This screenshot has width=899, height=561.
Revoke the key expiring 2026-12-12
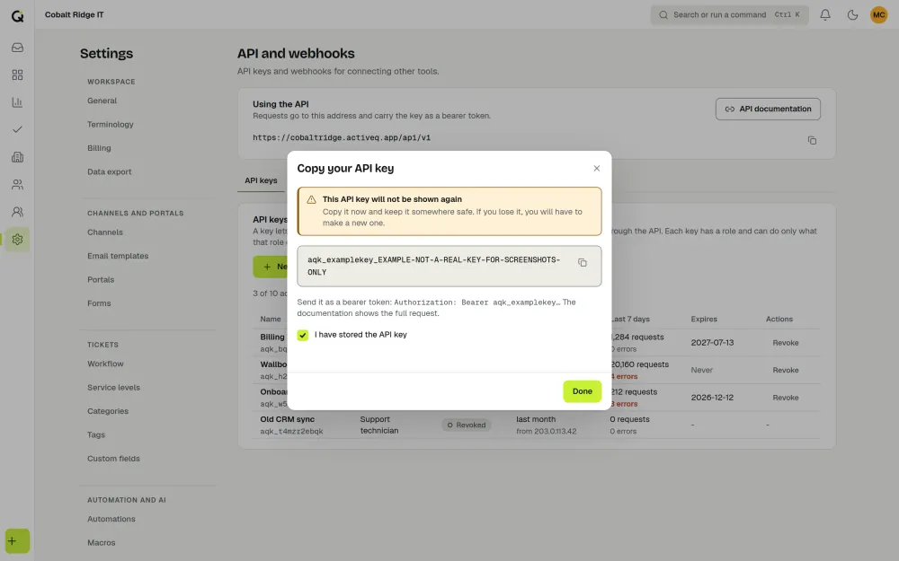click(x=785, y=398)
